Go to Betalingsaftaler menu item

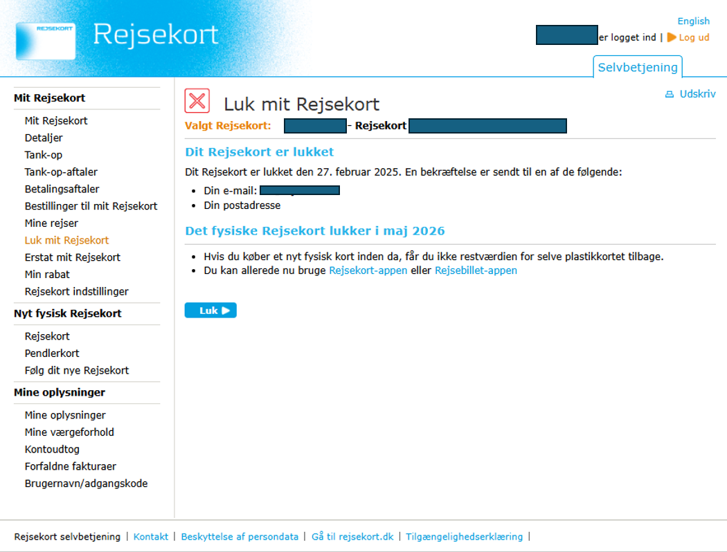[x=62, y=189]
